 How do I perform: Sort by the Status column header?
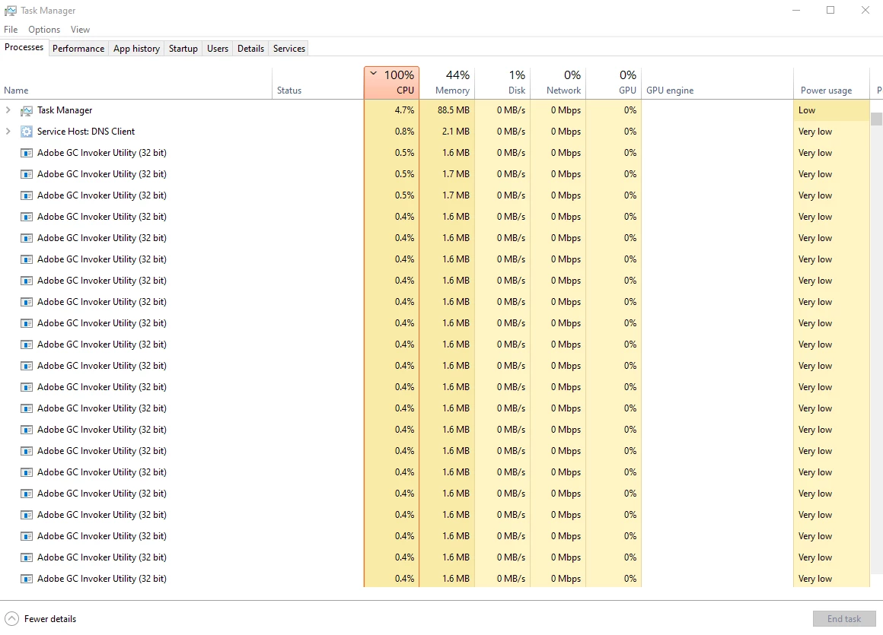(x=317, y=83)
